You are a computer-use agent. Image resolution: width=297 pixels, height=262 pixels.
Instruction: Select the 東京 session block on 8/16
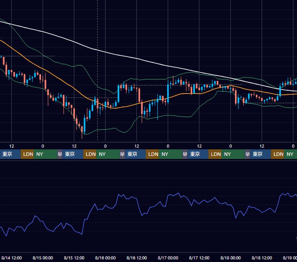click(135, 154)
